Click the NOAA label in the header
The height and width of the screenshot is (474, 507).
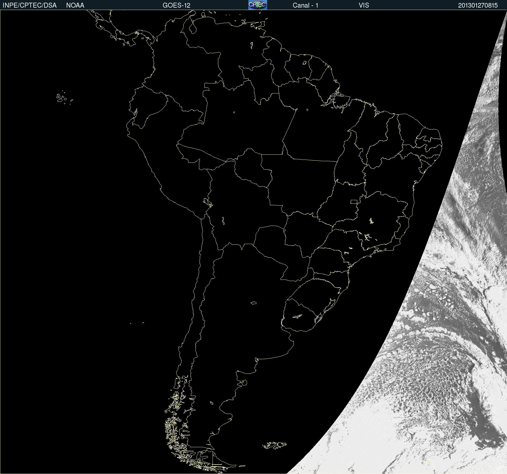pos(75,5)
